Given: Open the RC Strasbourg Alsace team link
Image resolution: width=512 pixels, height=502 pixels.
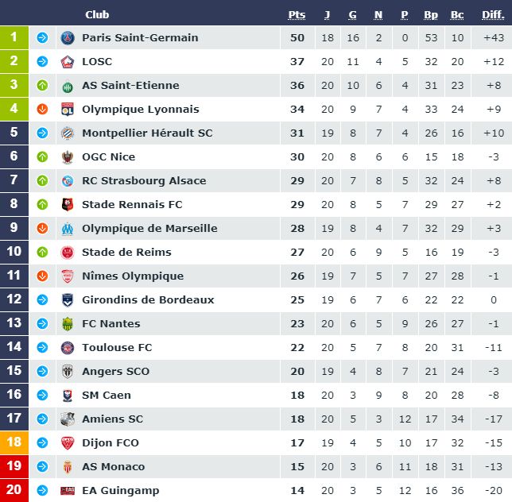Looking at the screenshot, I should click(x=144, y=181).
